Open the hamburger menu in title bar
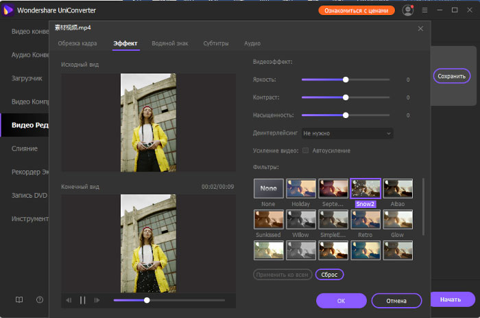This screenshot has width=480, height=318. pyautogui.click(x=424, y=10)
